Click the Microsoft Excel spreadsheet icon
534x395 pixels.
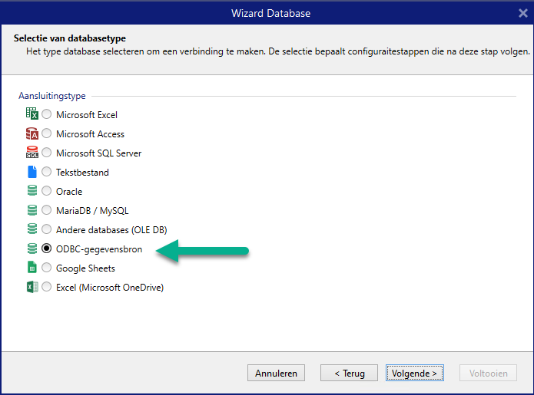[x=32, y=114]
